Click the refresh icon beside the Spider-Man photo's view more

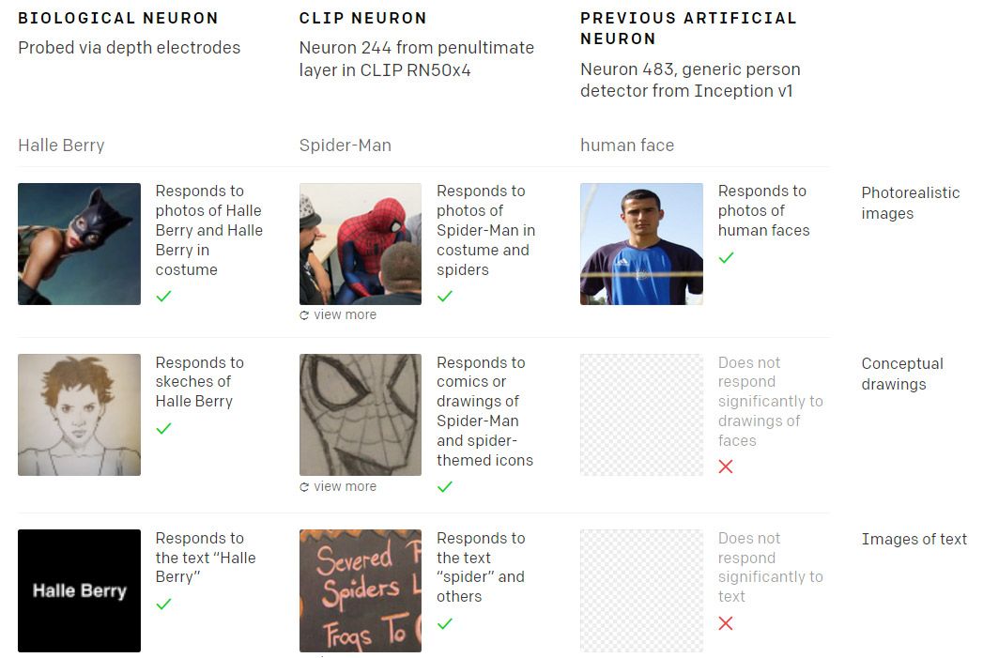point(304,315)
